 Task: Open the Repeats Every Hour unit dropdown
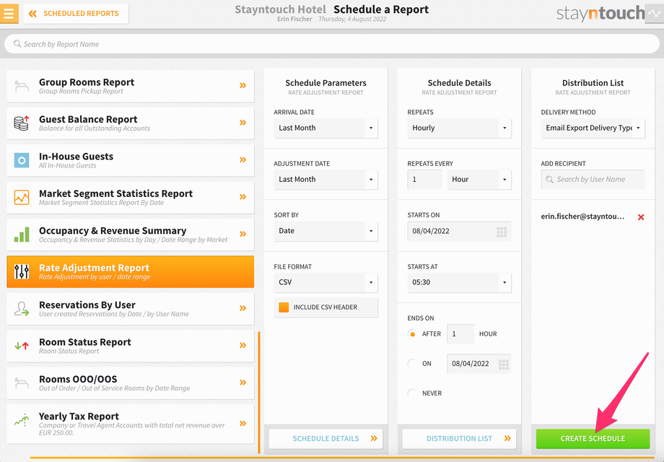point(479,180)
